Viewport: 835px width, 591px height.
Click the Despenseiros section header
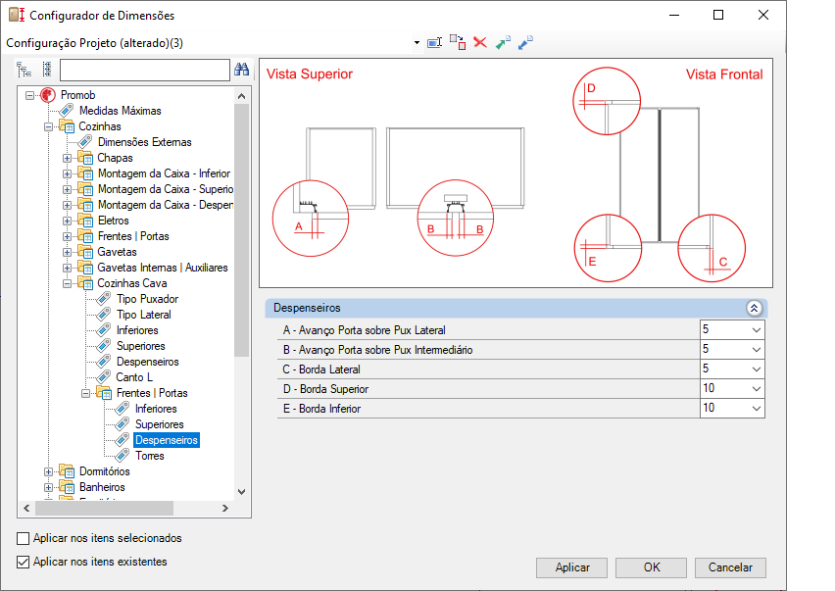pyautogui.click(x=516, y=309)
